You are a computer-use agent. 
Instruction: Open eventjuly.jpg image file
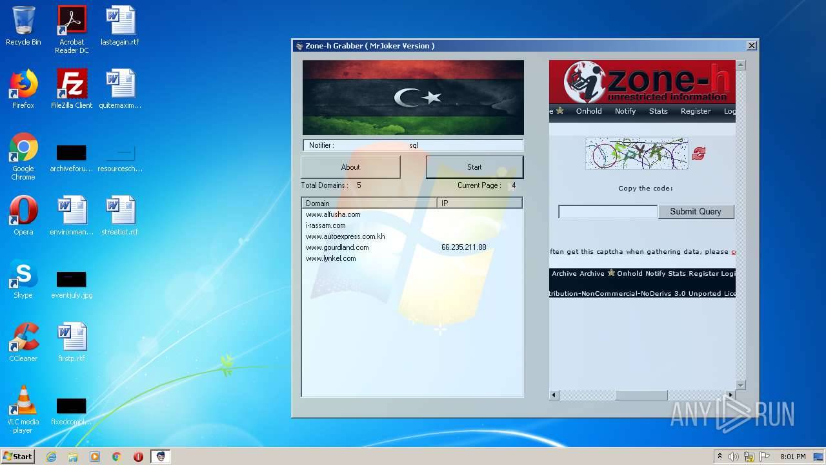(x=72, y=284)
